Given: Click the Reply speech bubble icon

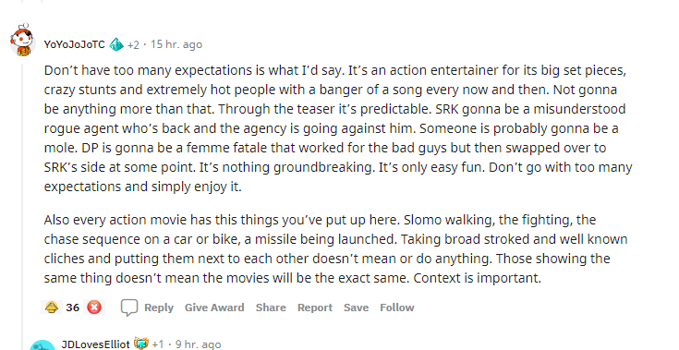Looking at the screenshot, I should 129,308.
